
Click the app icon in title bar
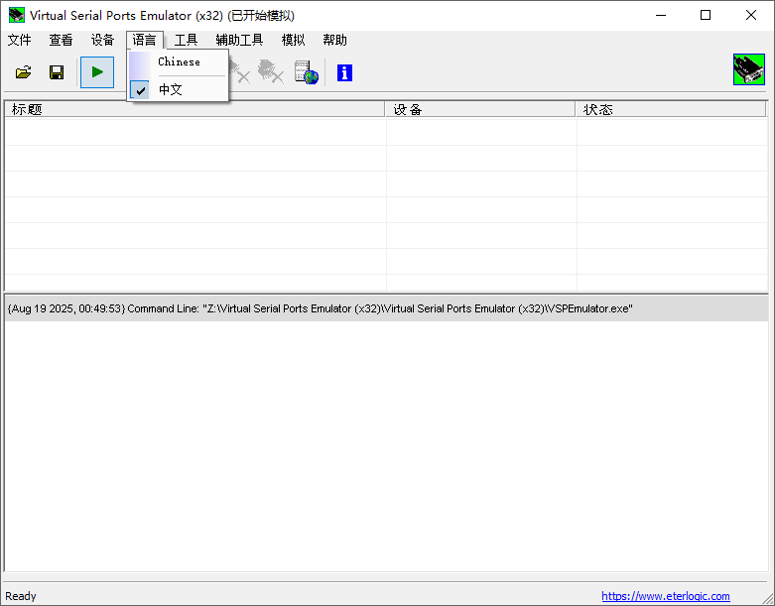[x=16, y=15]
